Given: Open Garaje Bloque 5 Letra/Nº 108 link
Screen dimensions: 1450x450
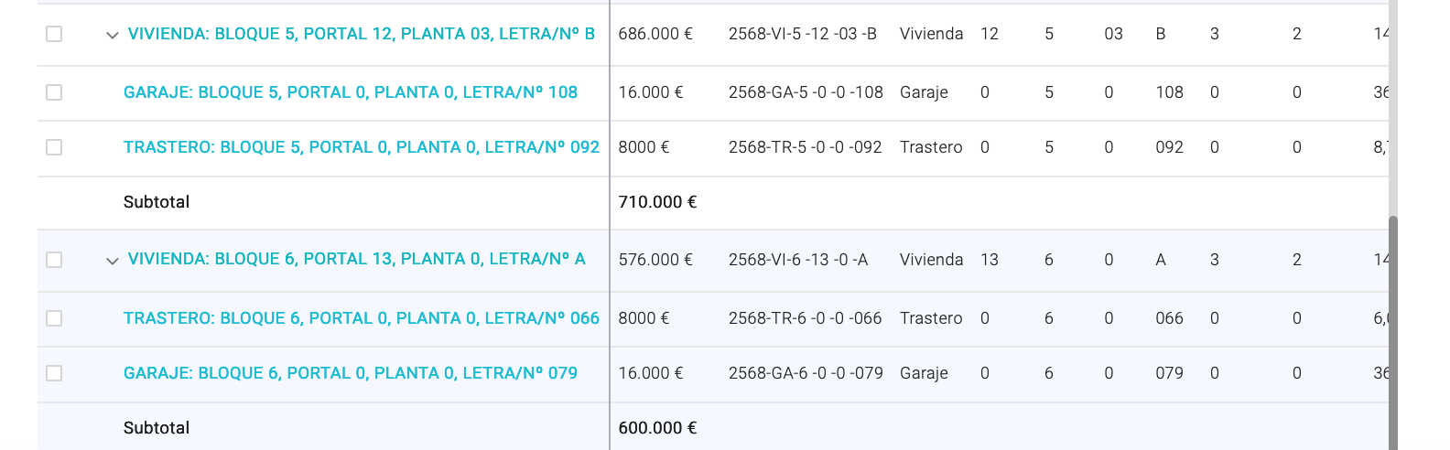Looking at the screenshot, I should point(351,92).
